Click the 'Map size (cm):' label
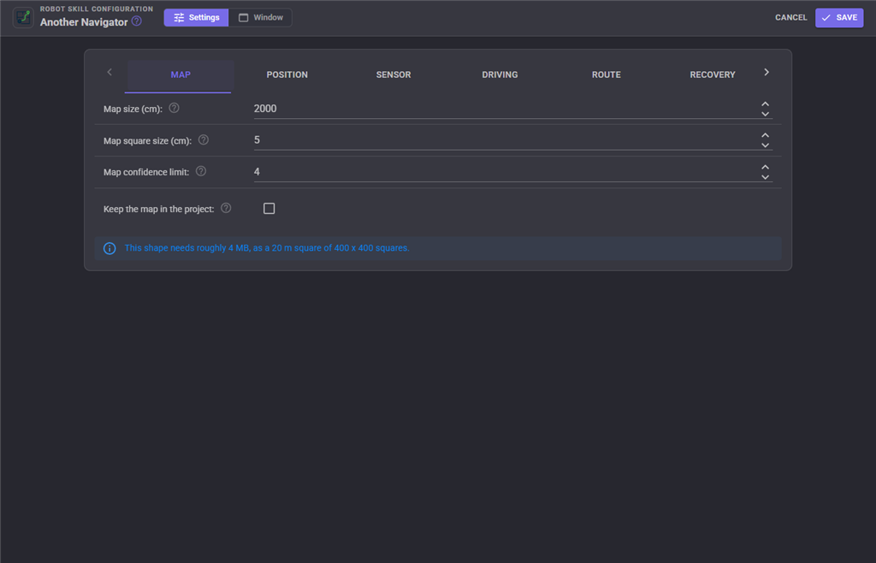Viewport: 876px width, 563px height. pos(133,109)
